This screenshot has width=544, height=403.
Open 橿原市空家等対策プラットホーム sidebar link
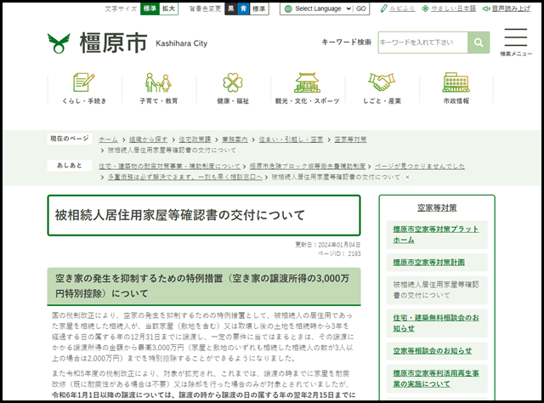(436, 235)
